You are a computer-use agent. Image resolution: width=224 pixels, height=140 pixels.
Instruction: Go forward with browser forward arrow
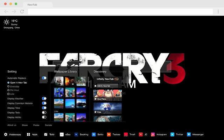[x=14, y=12]
